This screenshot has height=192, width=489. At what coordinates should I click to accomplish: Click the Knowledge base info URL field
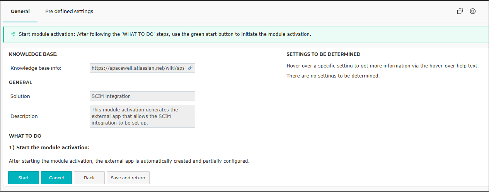pyautogui.click(x=142, y=68)
